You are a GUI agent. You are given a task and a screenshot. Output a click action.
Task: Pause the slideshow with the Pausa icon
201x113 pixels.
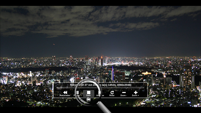pyautogui.click(x=77, y=93)
